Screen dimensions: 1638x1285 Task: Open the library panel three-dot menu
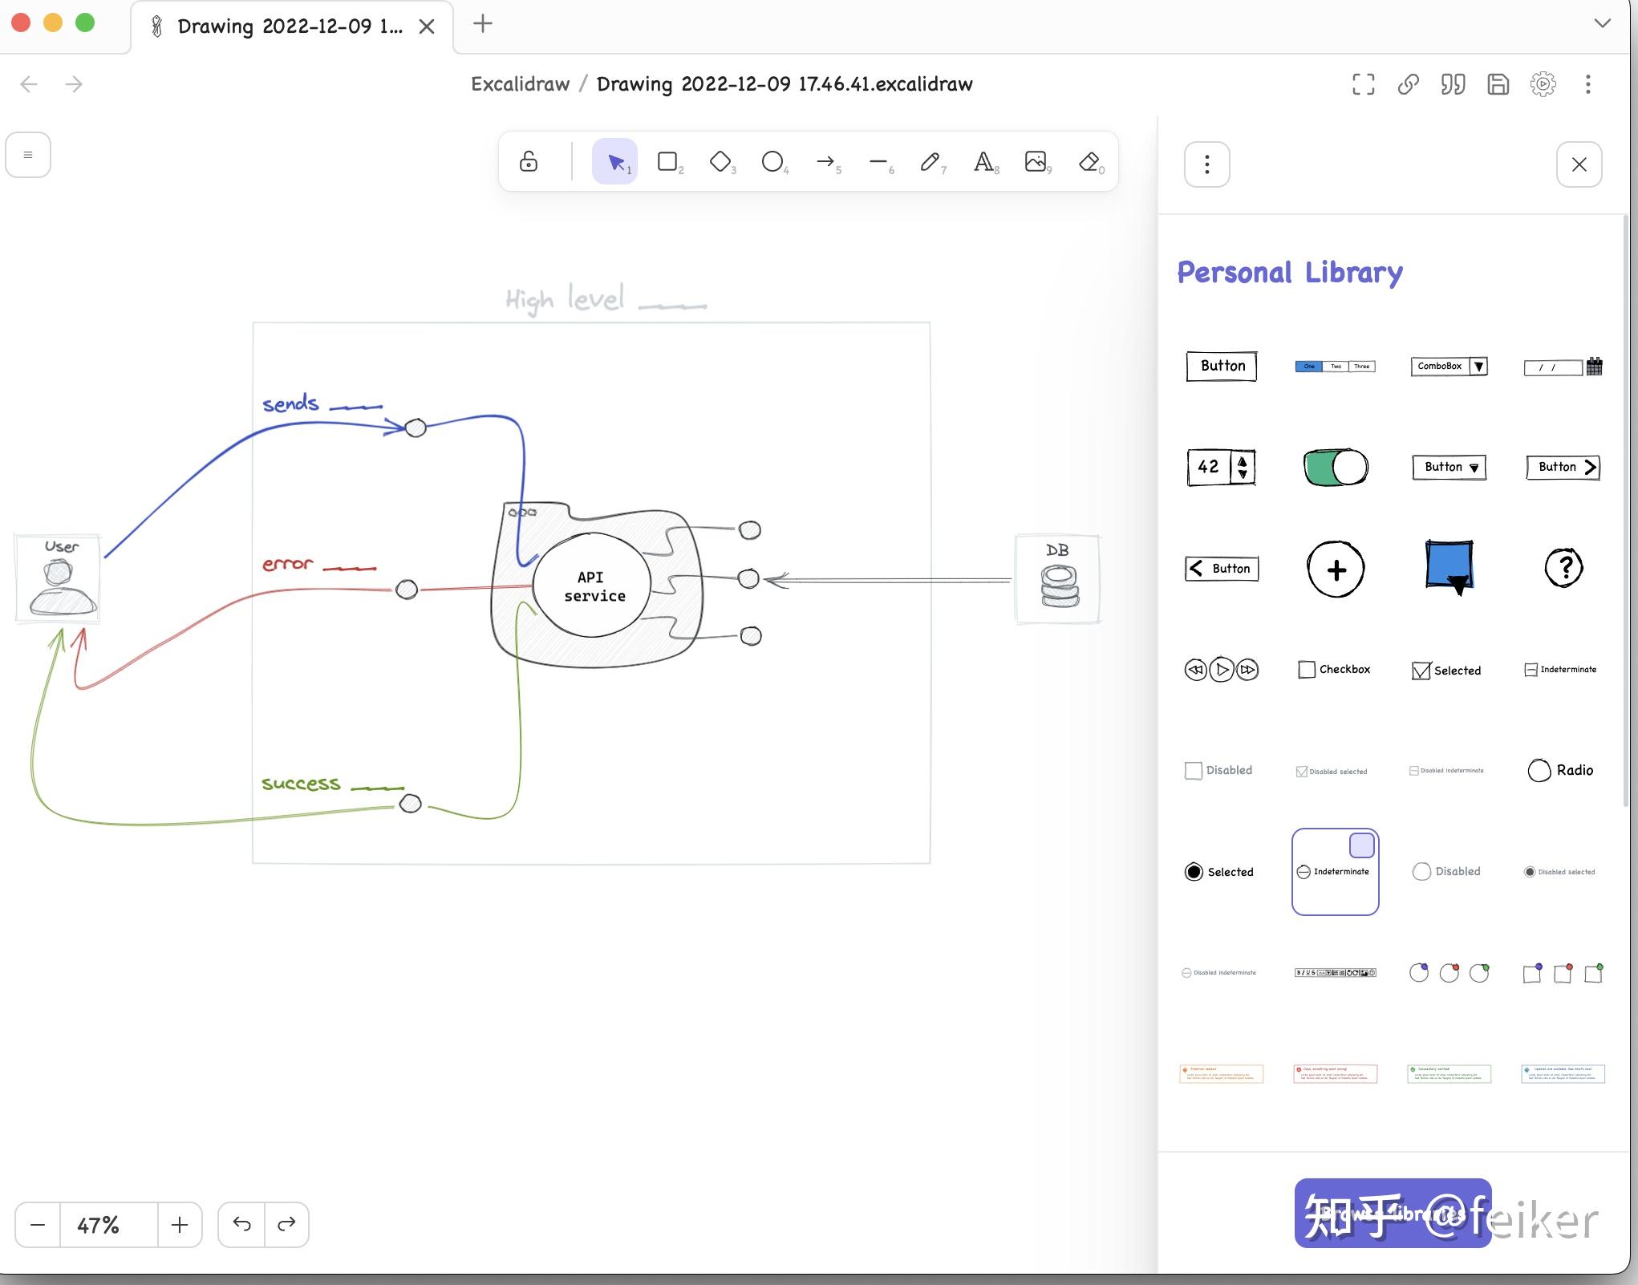pyautogui.click(x=1206, y=164)
